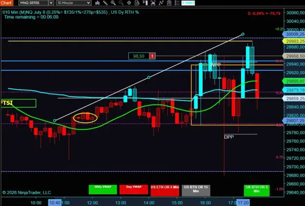The width and height of the screenshot is (305, 206).
Task: Toggle the US ETH OR 5 Min button
Action: coord(165,190)
